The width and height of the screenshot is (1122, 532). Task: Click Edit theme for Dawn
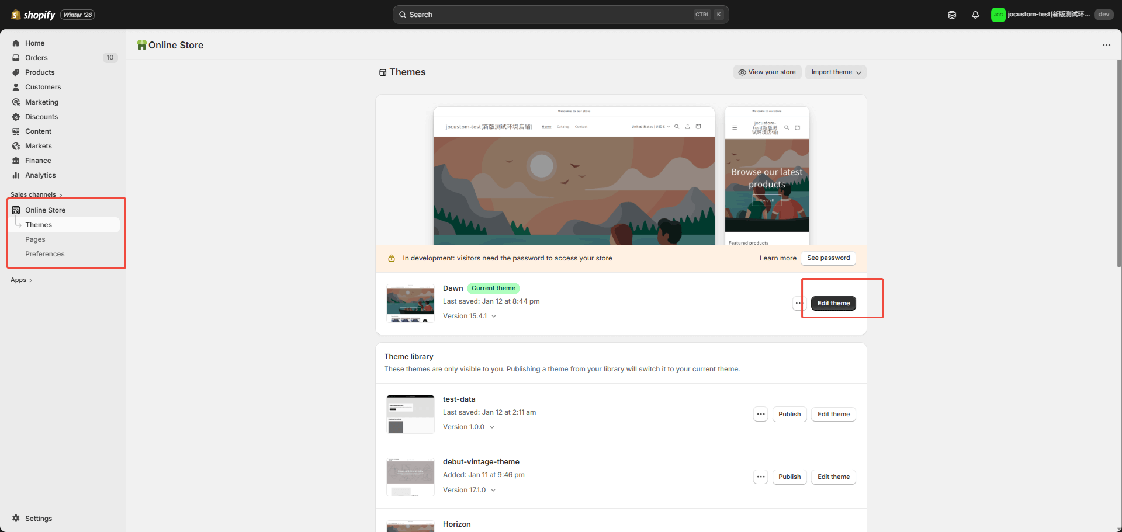coord(833,303)
